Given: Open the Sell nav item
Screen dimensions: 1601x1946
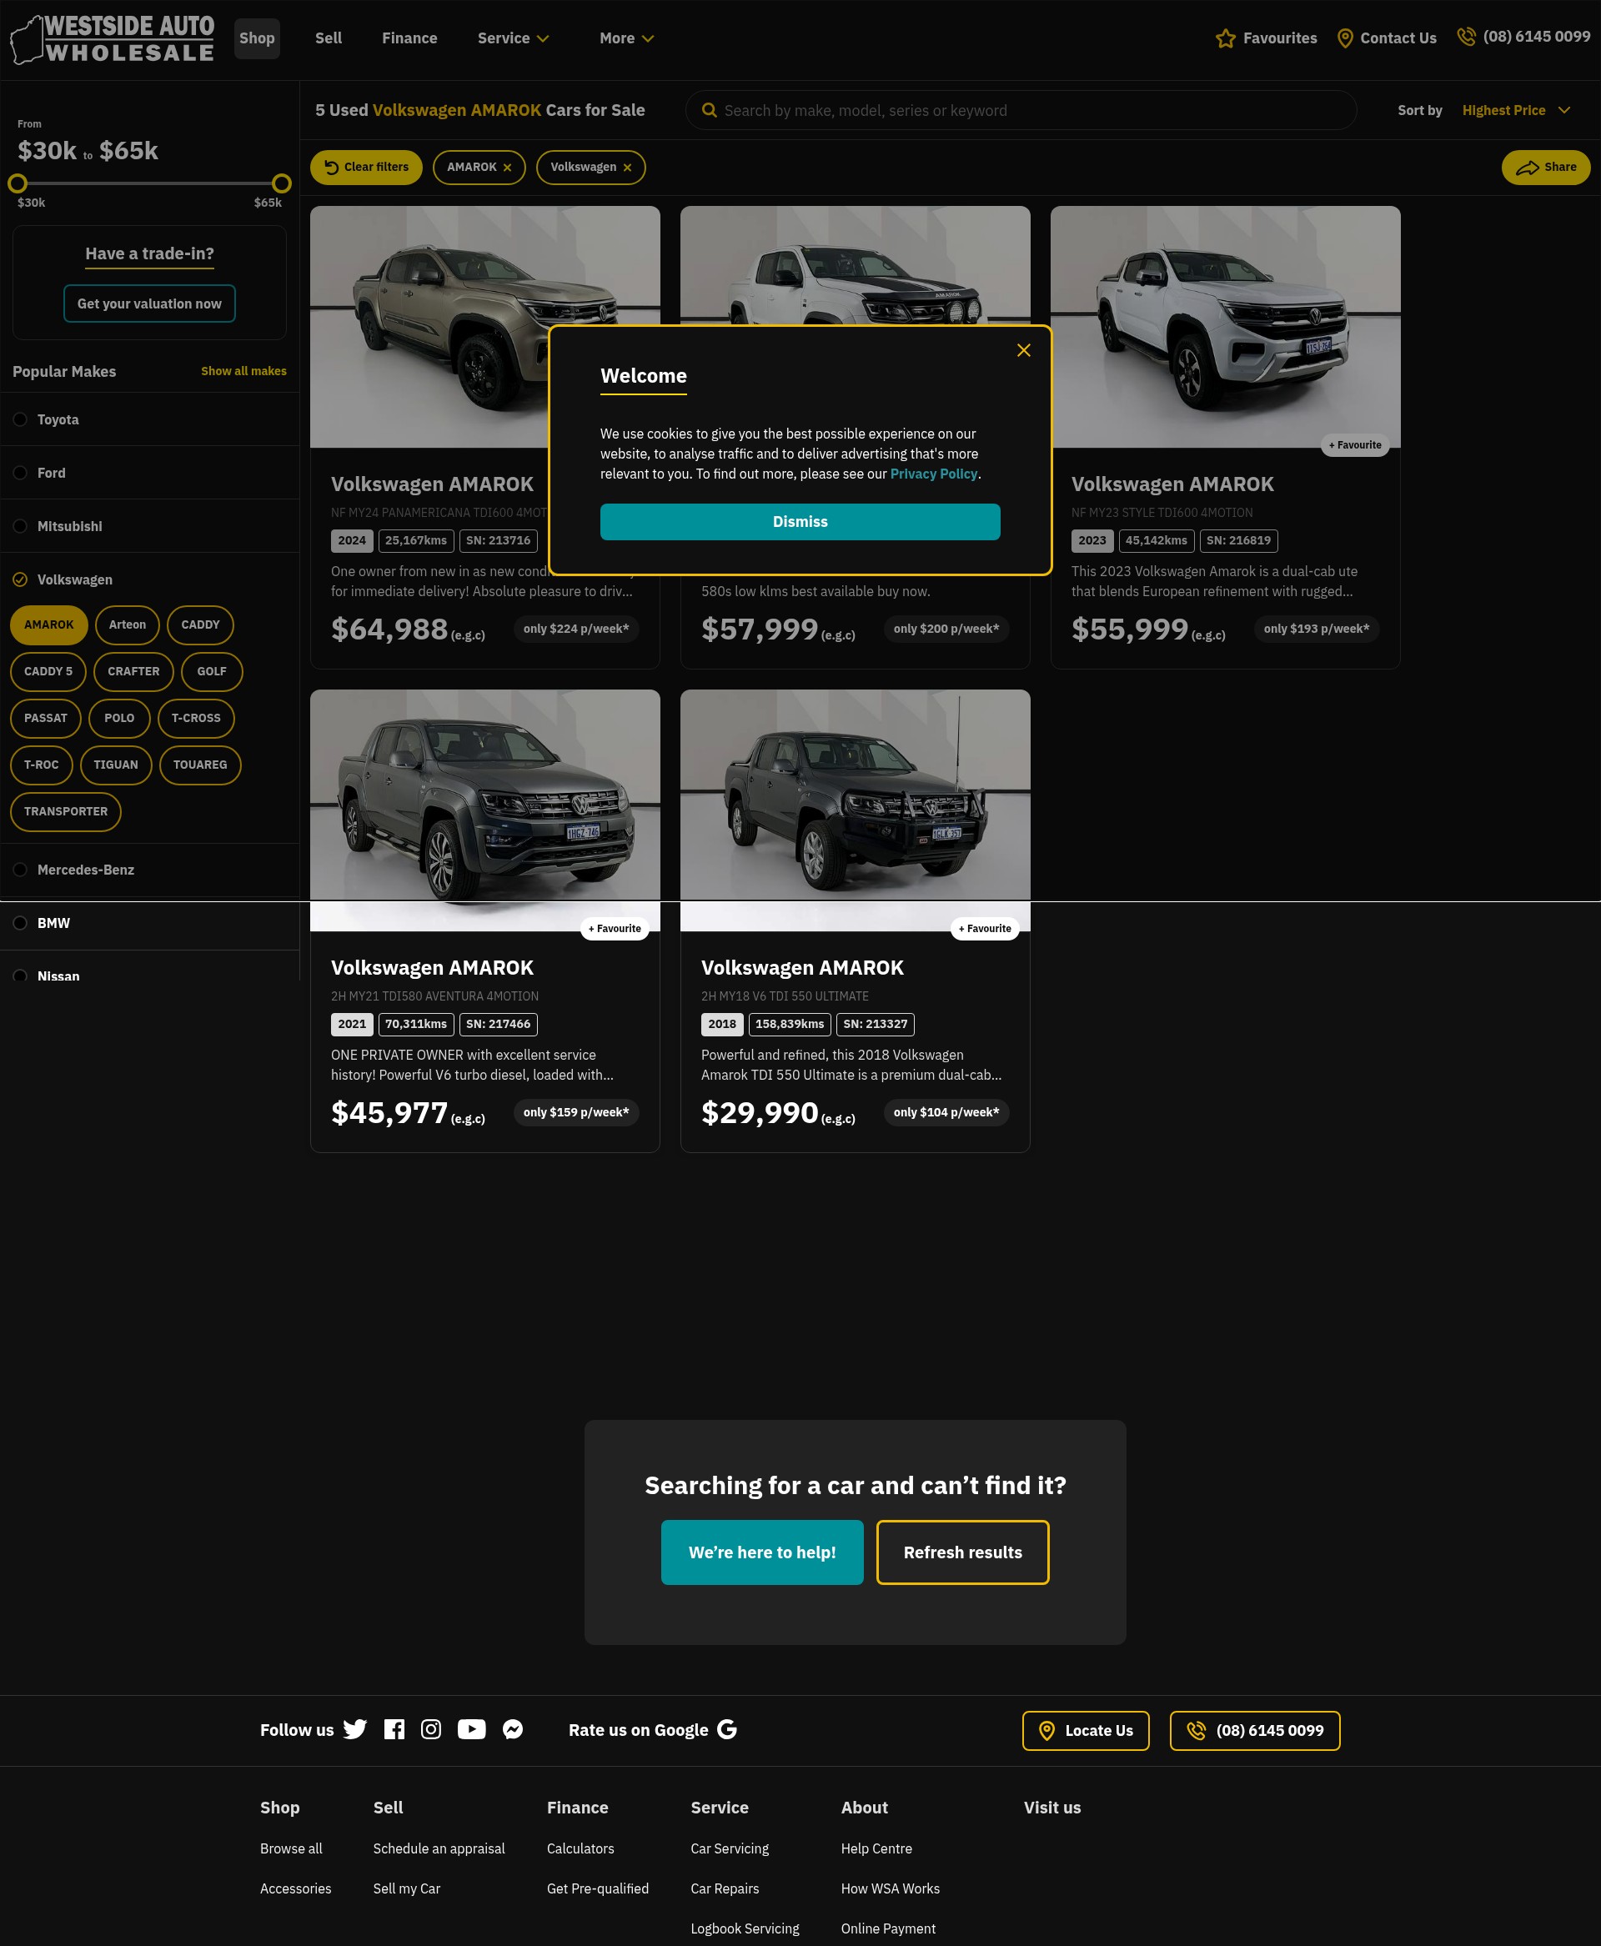Looking at the screenshot, I should (329, 38).
